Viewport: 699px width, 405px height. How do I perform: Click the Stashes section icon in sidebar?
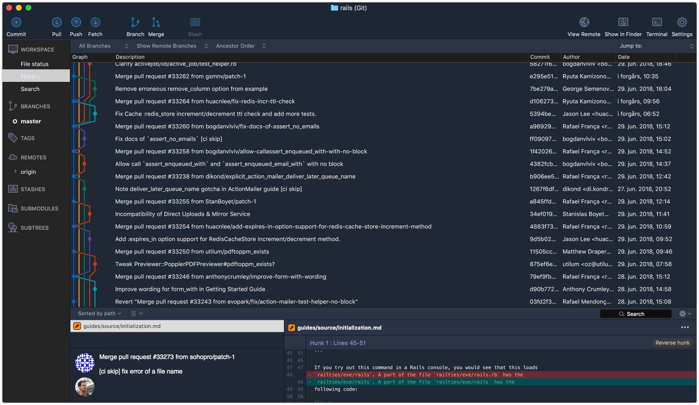pos(13,189)
